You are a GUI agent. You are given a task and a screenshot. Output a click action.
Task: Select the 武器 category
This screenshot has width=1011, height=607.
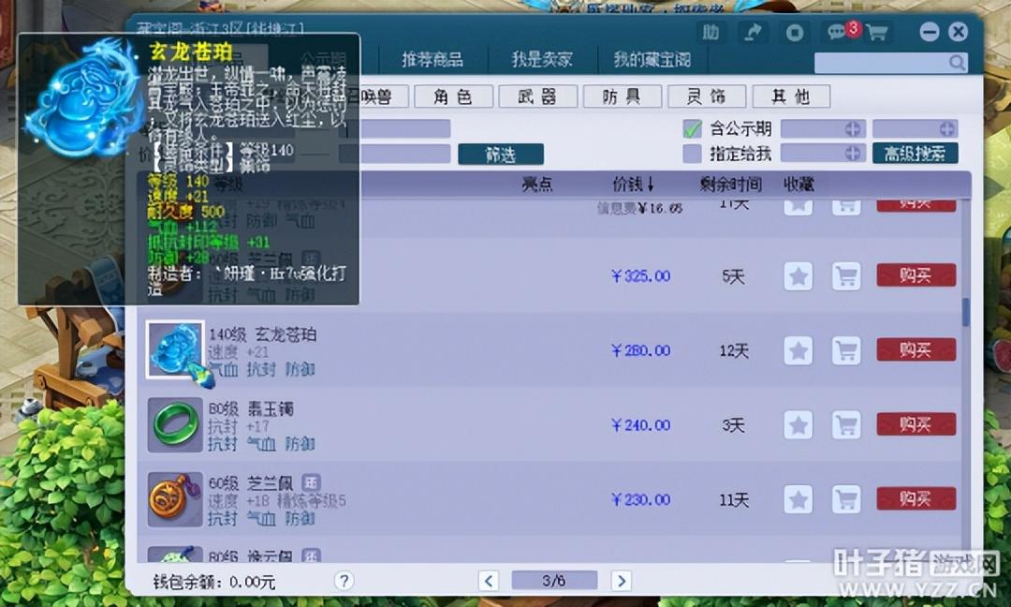[537, 96]
